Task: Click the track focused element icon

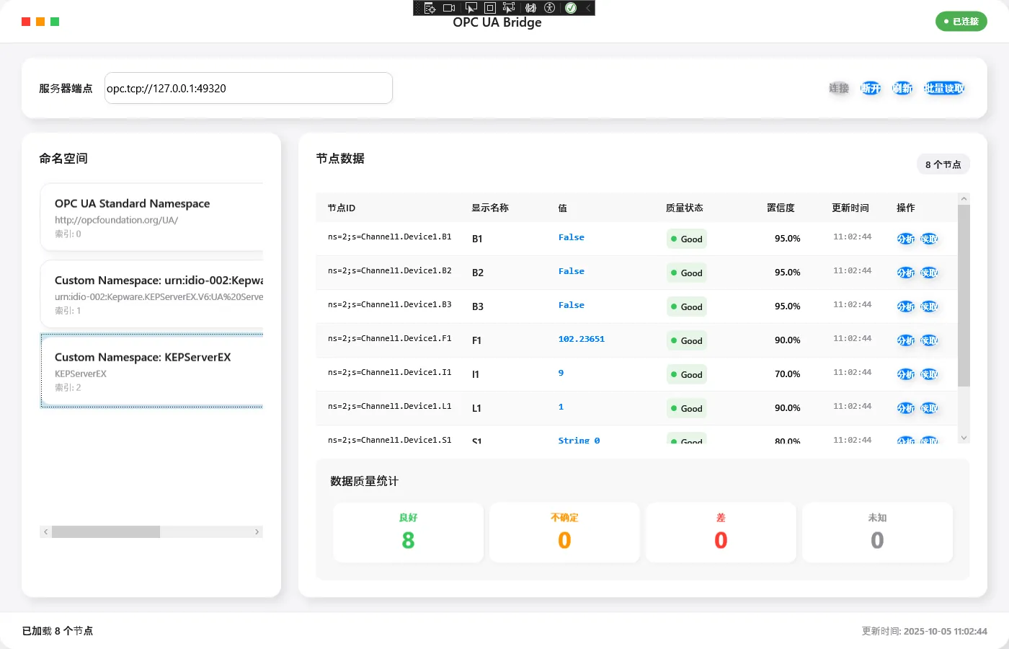Action: click(509, 8)
